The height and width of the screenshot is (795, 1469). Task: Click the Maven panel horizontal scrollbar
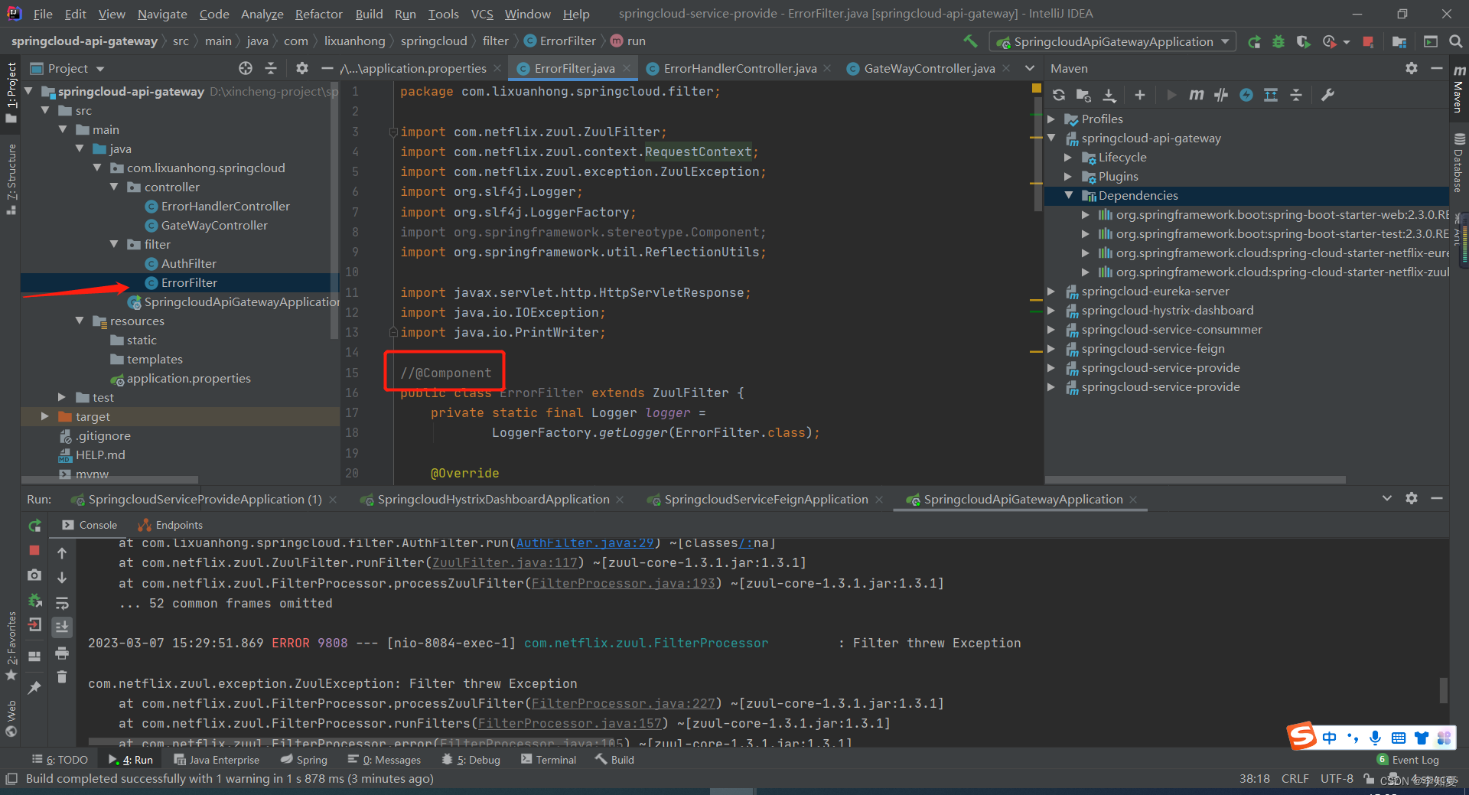point(1195,480)
